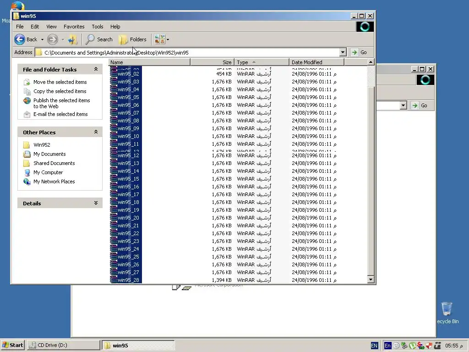
Task: Open the File menu
Action: 20,27
